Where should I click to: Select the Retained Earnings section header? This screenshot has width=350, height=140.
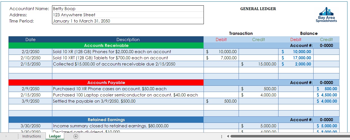106,120
